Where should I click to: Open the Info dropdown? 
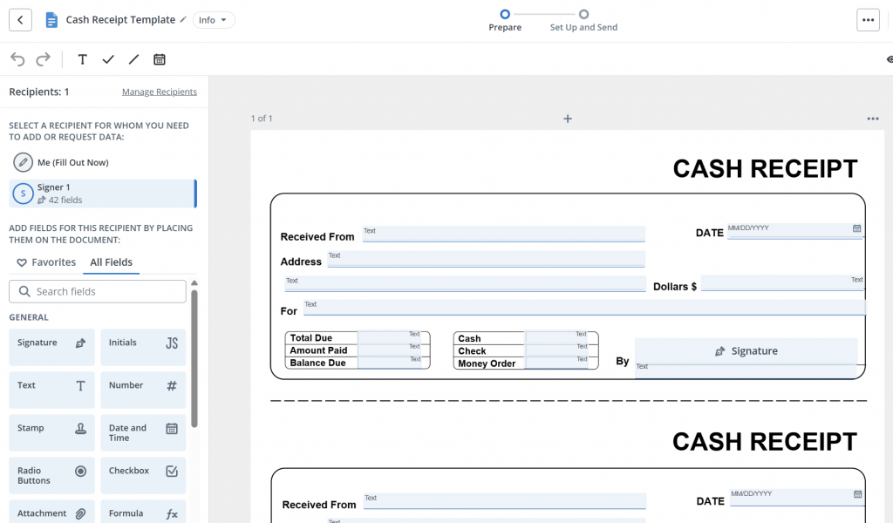[214, 20]
